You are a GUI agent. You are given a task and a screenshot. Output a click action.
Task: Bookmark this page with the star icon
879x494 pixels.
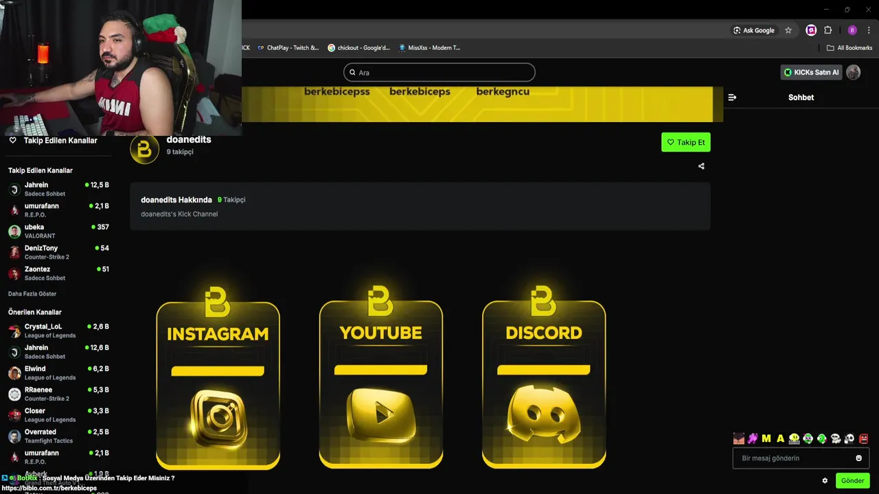788,30
